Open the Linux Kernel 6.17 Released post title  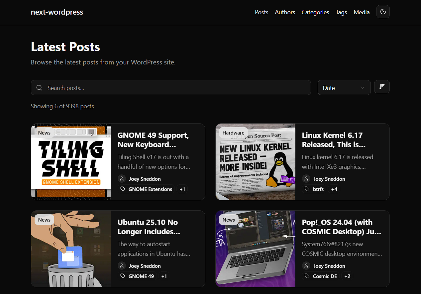coord(334,140)
